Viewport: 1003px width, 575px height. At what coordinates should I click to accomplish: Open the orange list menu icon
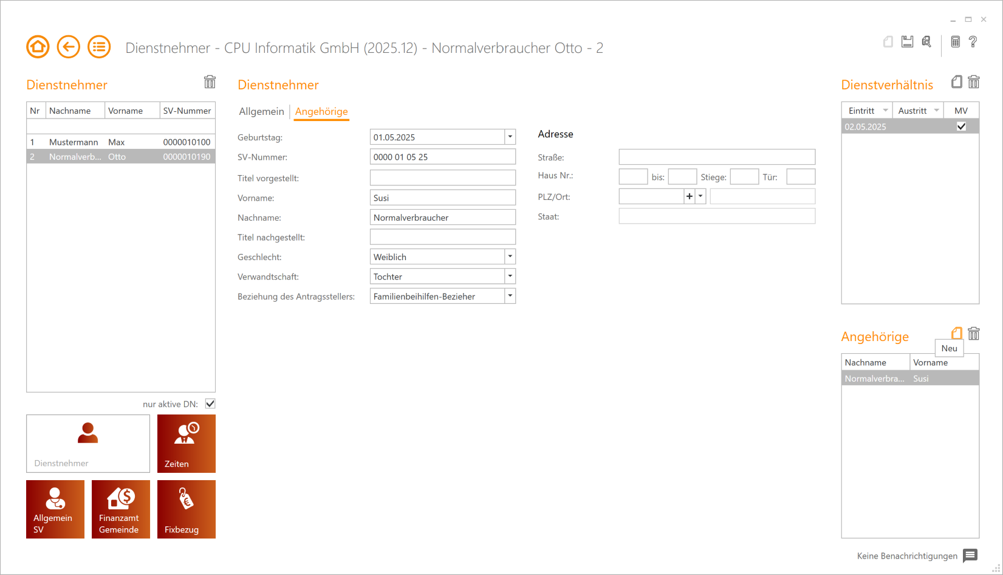pyautogui.click(x=99, y=47)
